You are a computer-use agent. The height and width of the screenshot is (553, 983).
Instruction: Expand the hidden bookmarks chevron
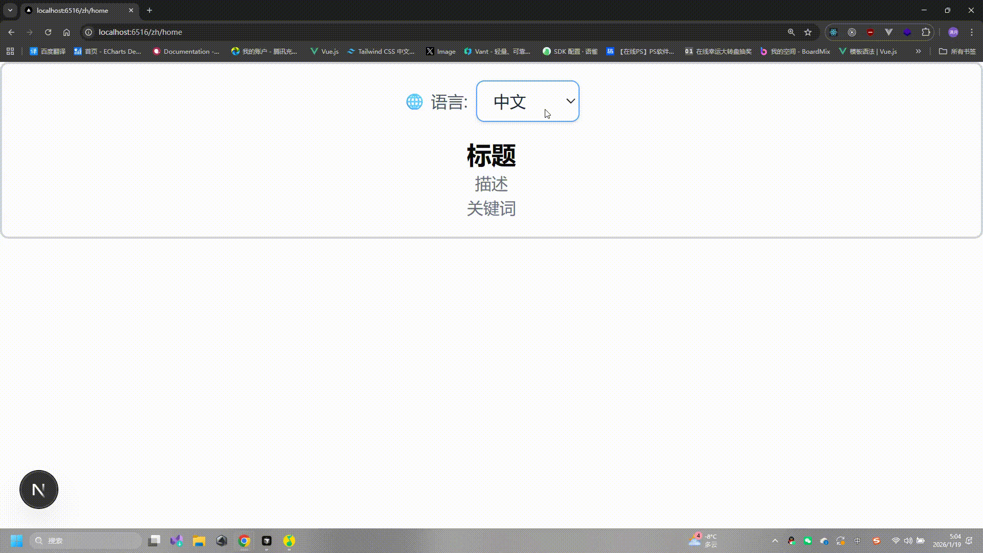pos(918,51)
